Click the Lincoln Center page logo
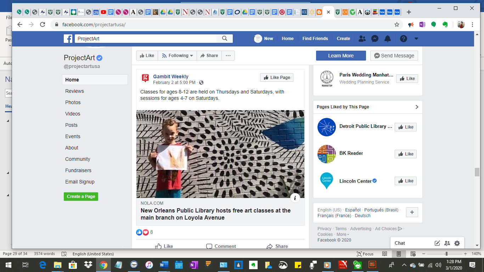This screenshot has height=272, width=484. point(327,181)
